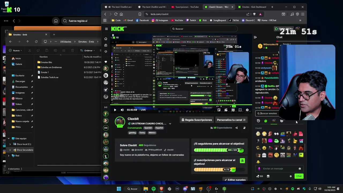Pick the 200 IQ emote
Screen dimensions: 343x193
click(301, 141)
